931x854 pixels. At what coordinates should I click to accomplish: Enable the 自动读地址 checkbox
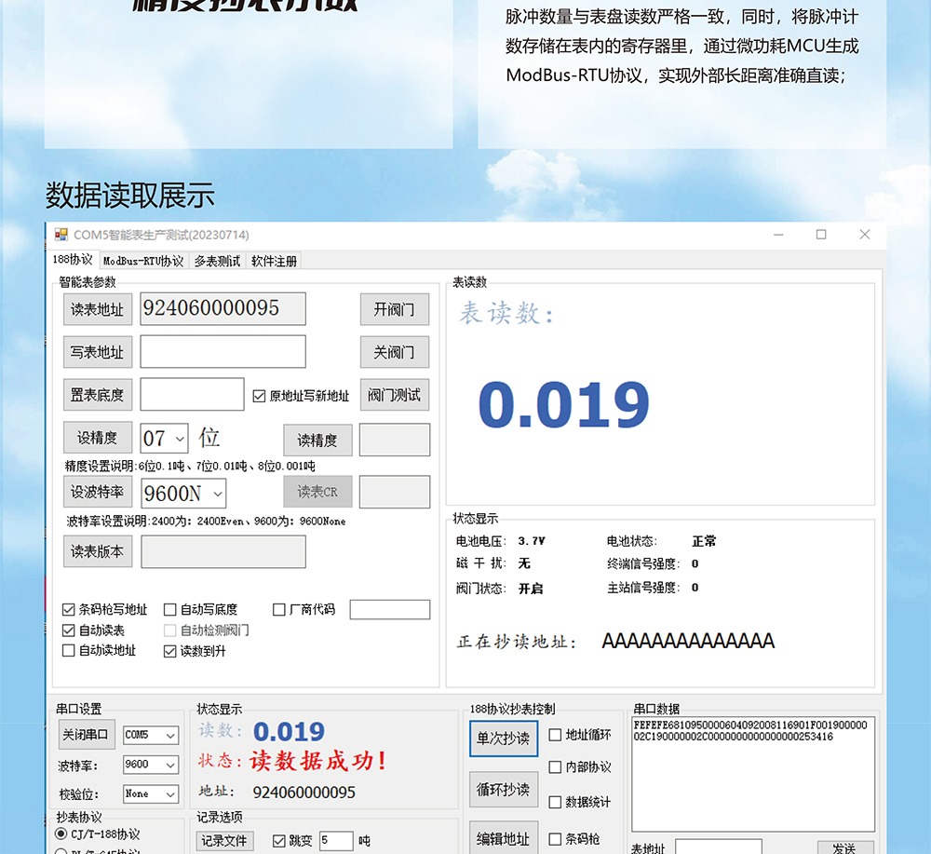click(x=68, y=650)
